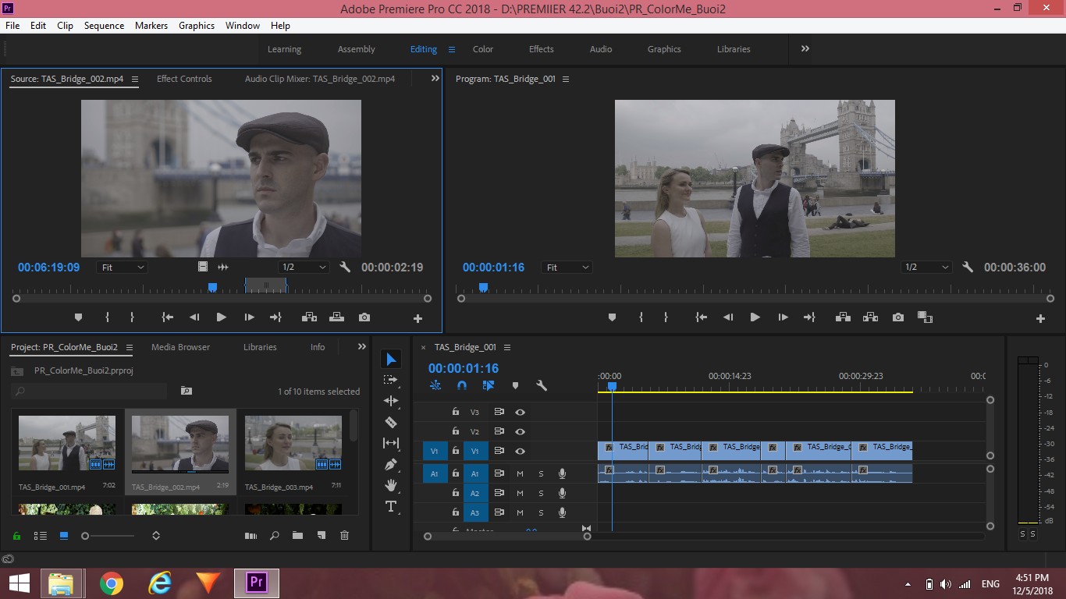The image size is (1066, 599).
Task: Open Source playback resolution 1/2 dropdown
Action: (304, 267)
